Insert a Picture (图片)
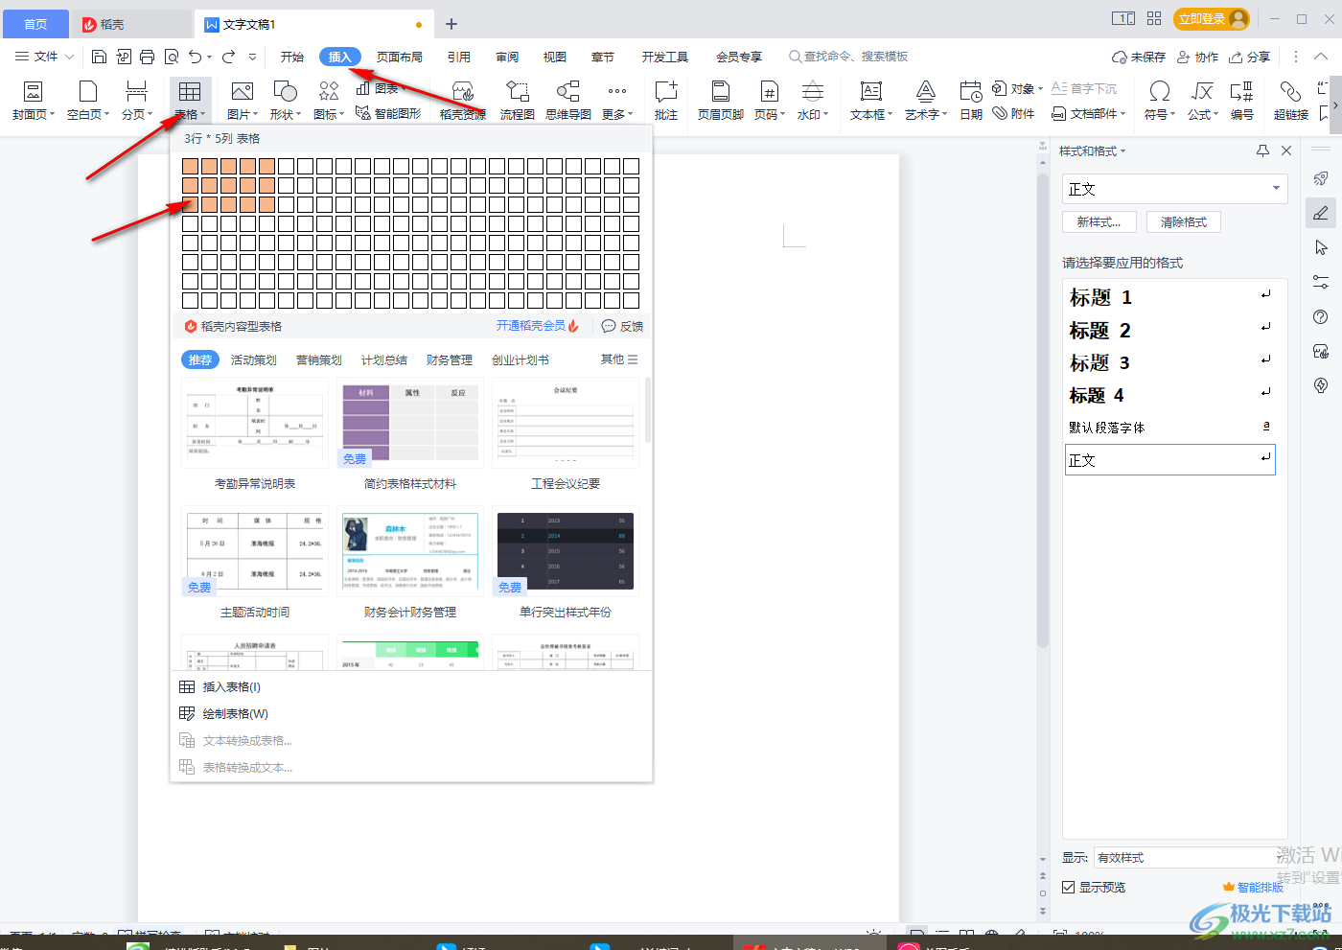Viewport: 1342px width, 950px height. tap(243, 101)
